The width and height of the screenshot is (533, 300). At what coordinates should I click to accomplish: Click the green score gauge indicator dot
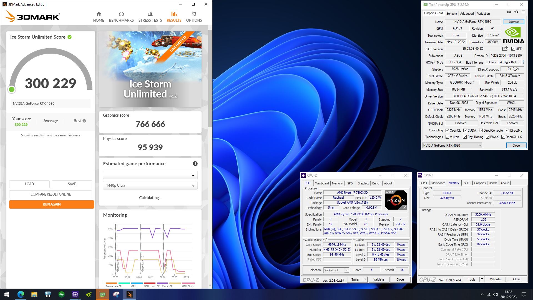tap(12, 89)
